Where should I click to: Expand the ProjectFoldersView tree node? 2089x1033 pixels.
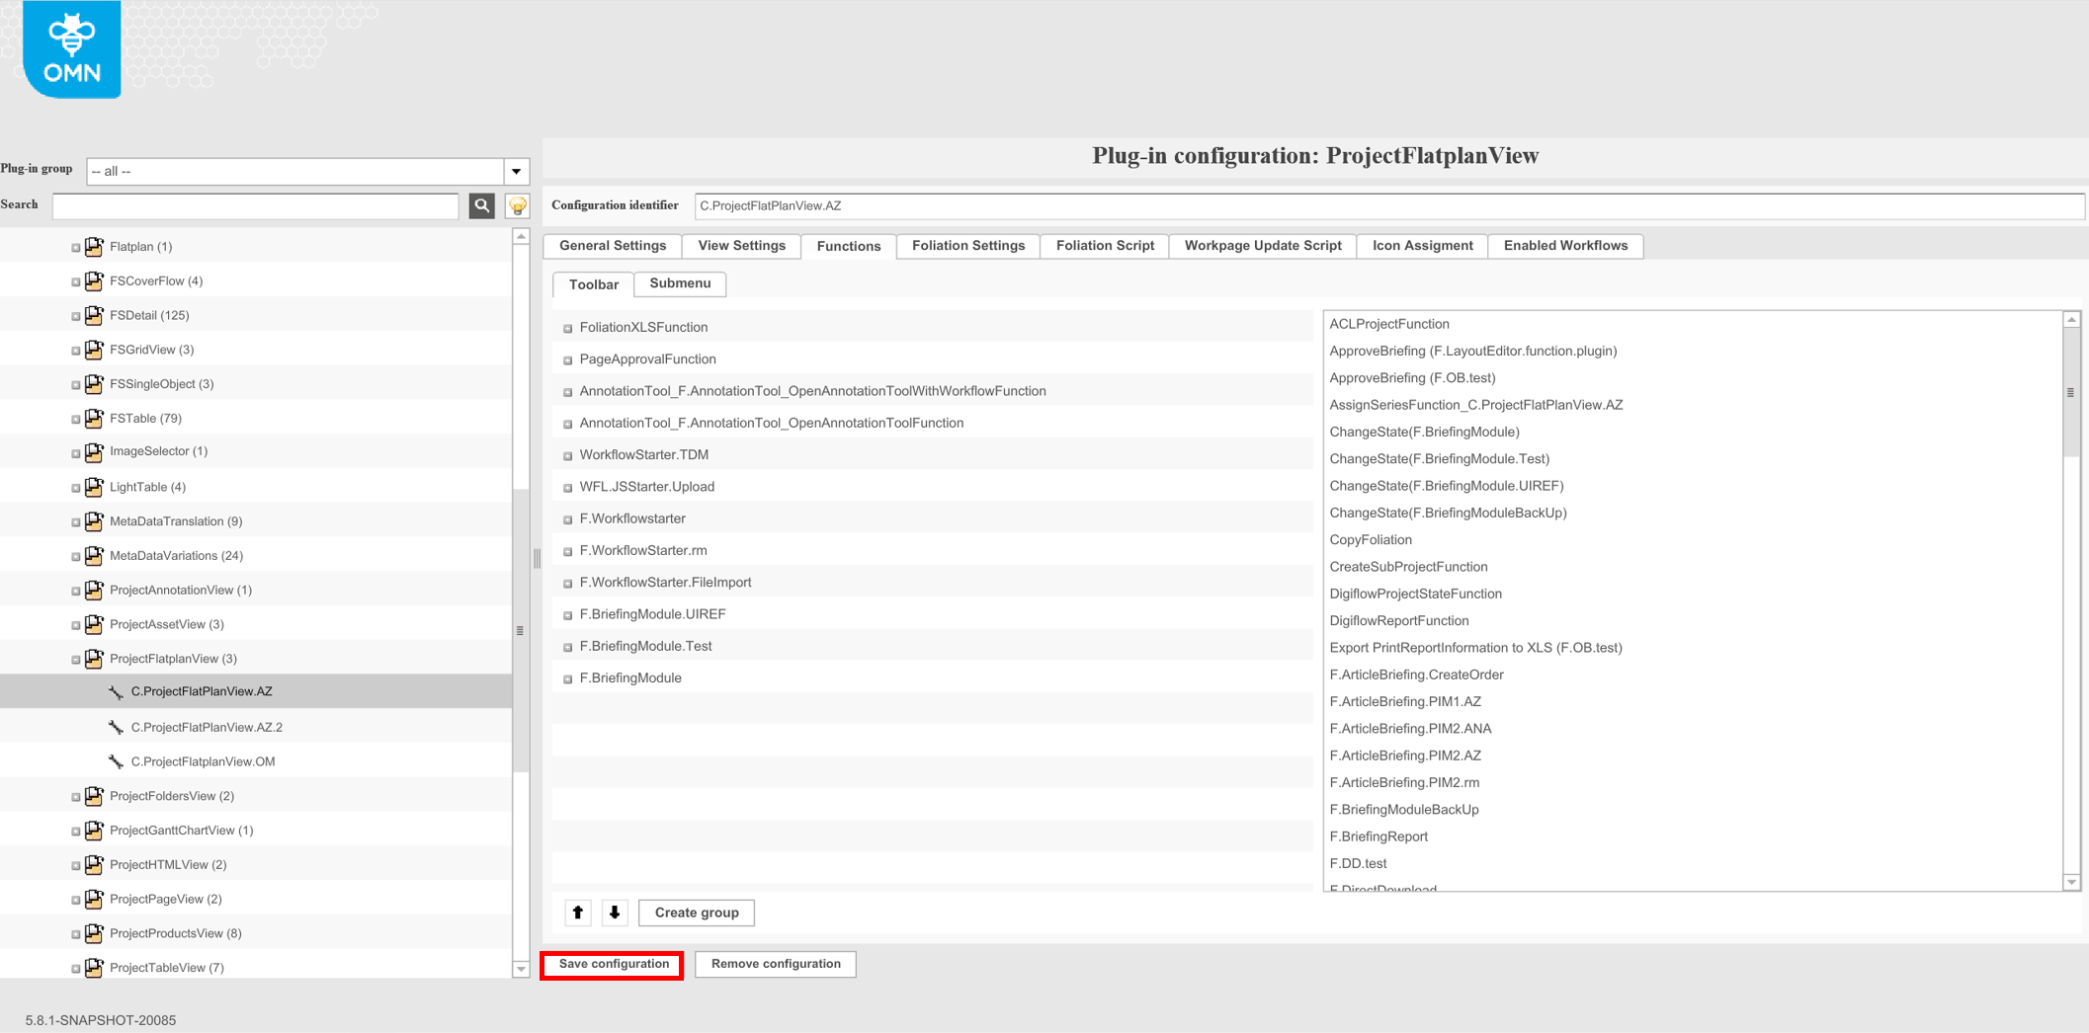tap(76, 797)
